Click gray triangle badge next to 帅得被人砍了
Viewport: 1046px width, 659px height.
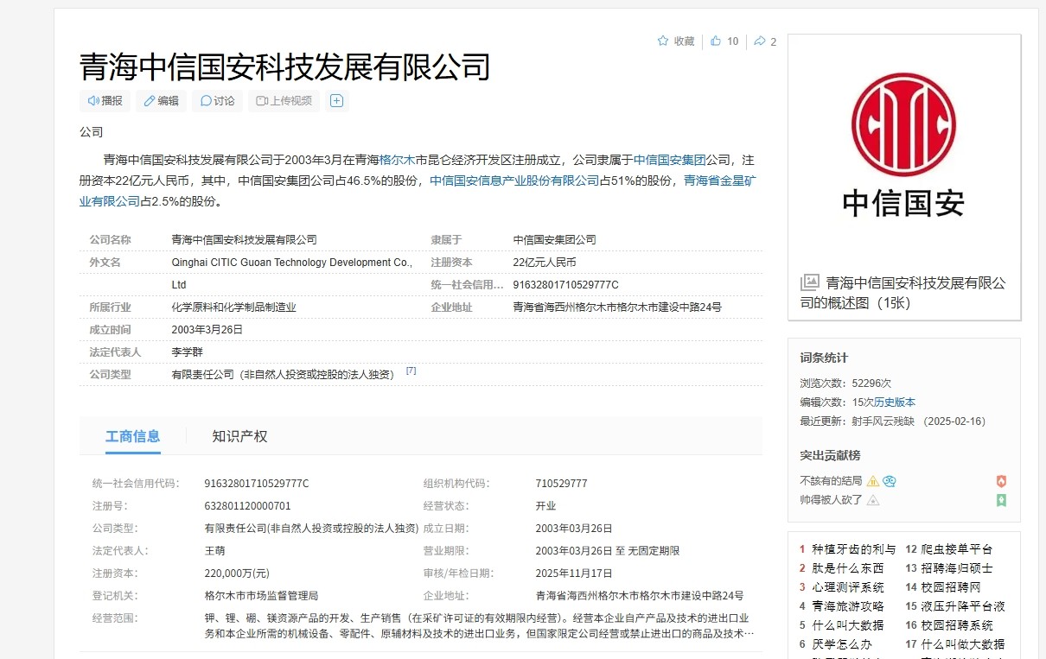(x=872, y=500)
